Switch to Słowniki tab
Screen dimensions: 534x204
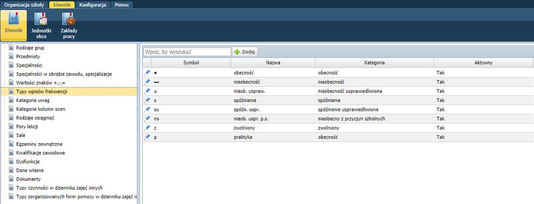tap(62, 5)
